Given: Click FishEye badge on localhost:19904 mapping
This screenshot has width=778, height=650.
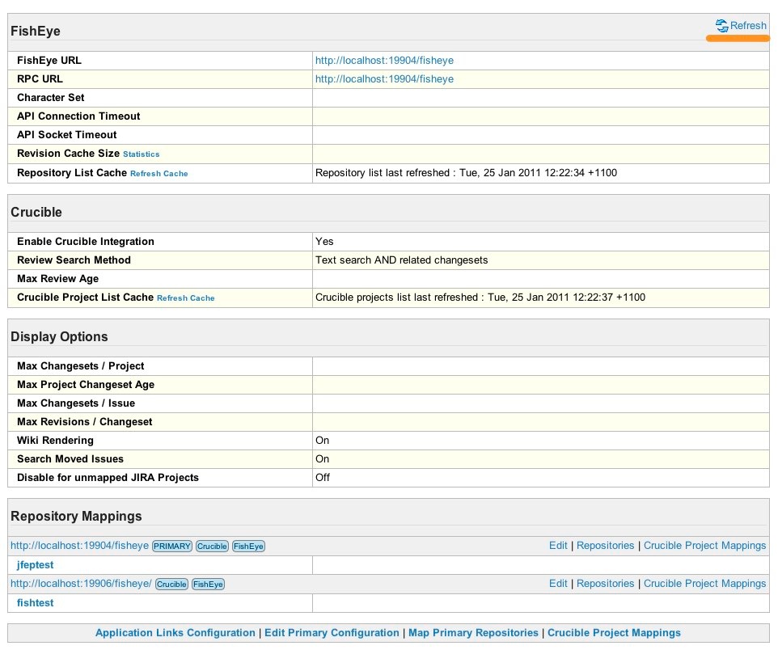Looking at the screenshot, I should 248,547.
